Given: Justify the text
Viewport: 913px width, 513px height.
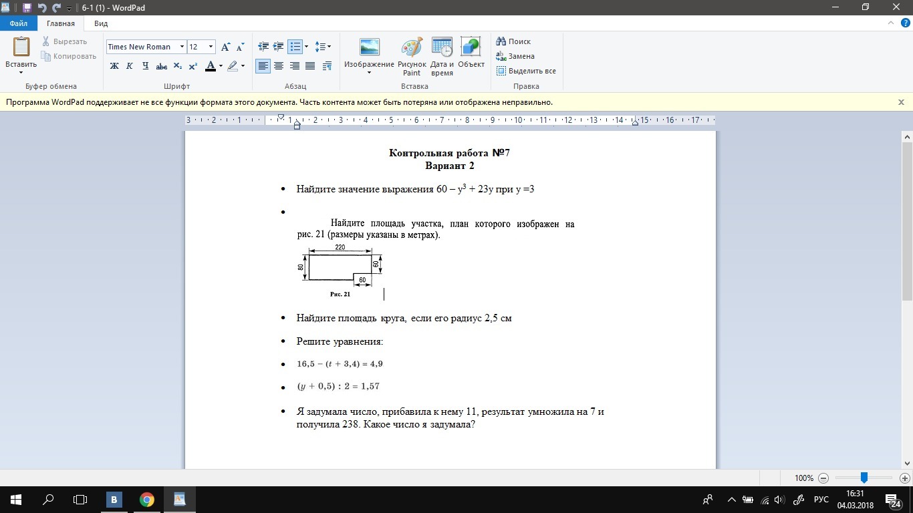Looking at the screenshot, I should point(310,66).
